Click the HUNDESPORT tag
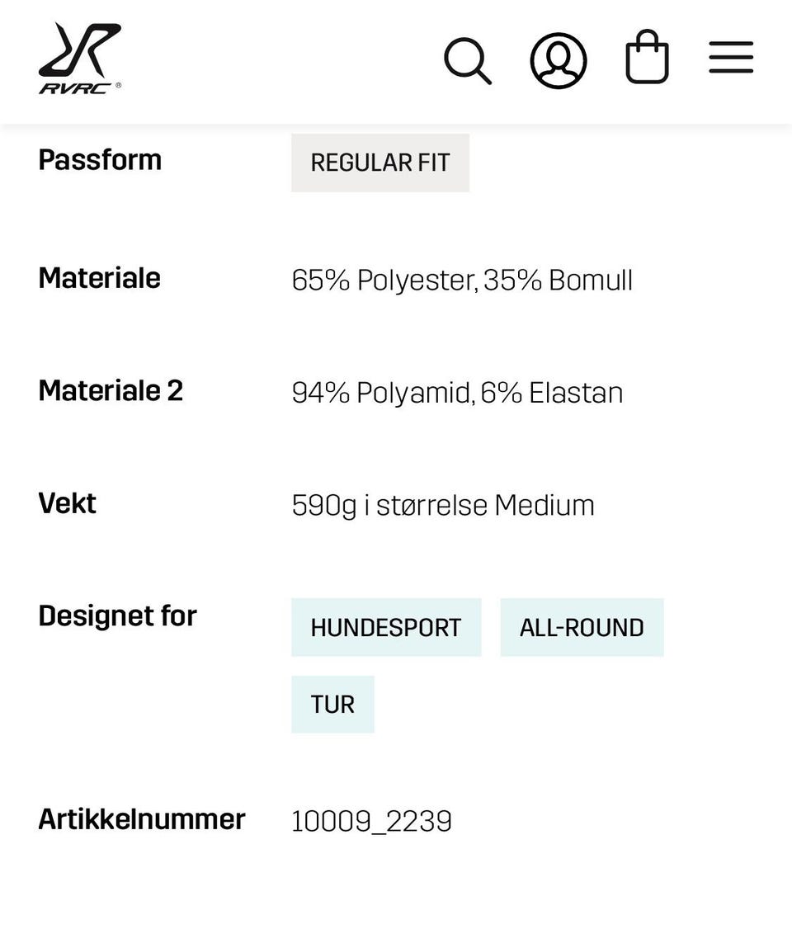The image size is (792, 948). click(x=385, y=628)
